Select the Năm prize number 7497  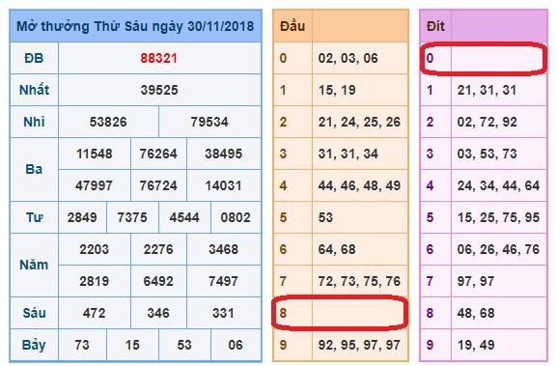(x=223, y=281)
